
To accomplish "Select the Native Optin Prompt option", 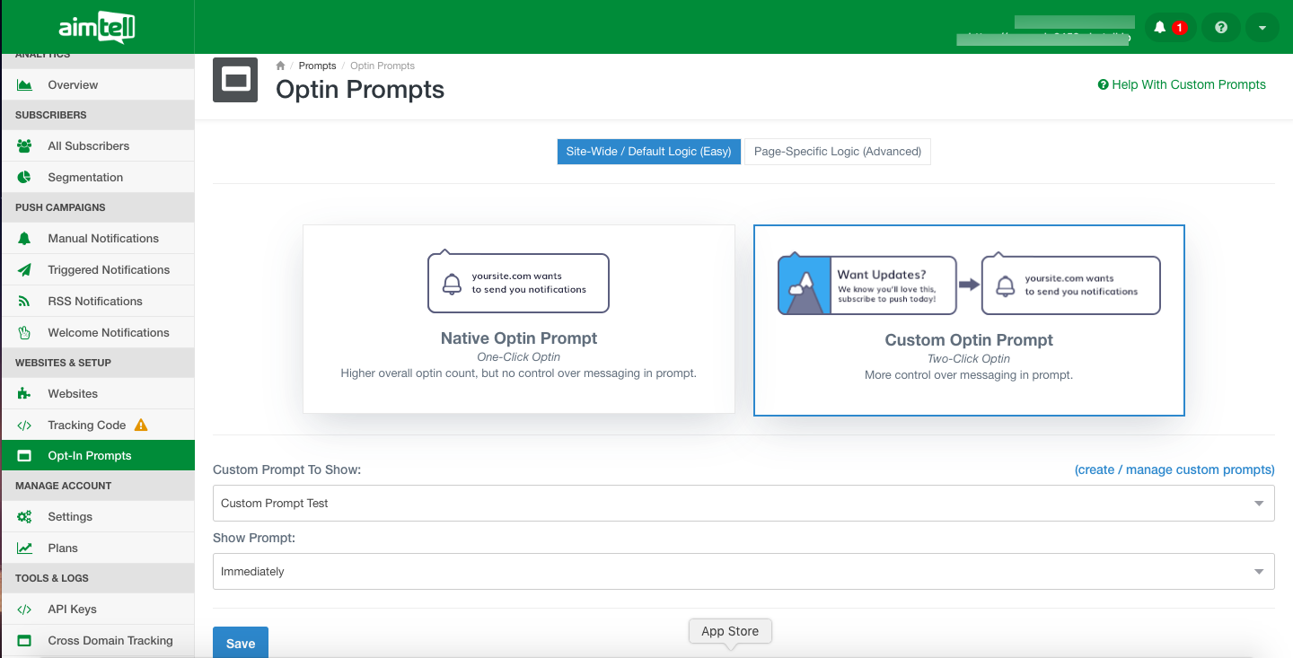I will (518, 319).
